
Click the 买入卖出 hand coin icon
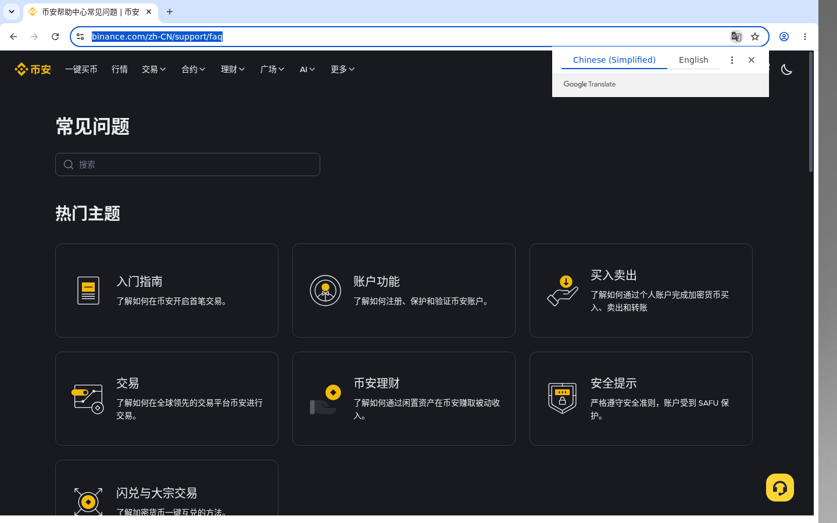coord(563,291)
